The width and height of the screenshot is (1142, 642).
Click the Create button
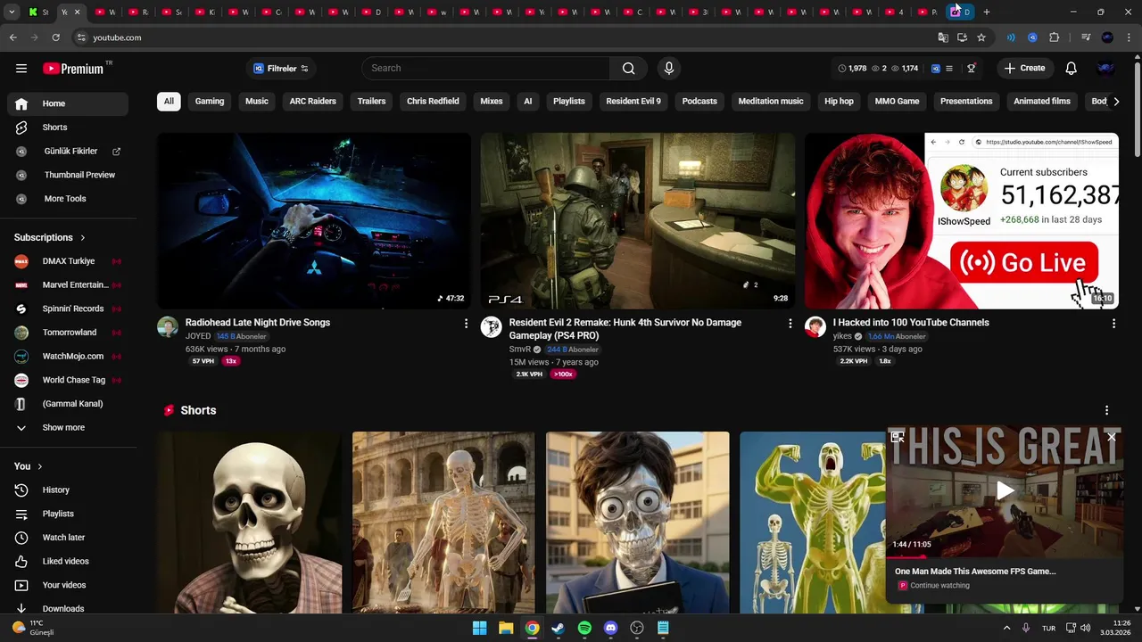1024,69
